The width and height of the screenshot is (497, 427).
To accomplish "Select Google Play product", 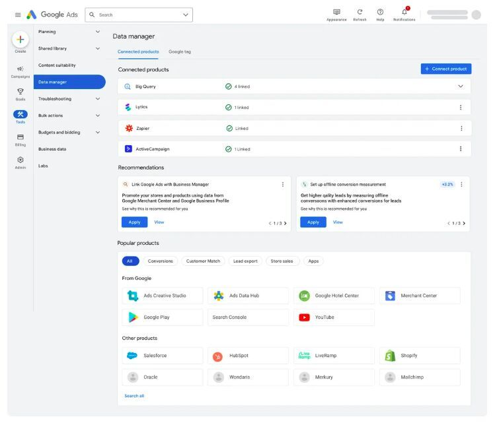I will (163, 317).
